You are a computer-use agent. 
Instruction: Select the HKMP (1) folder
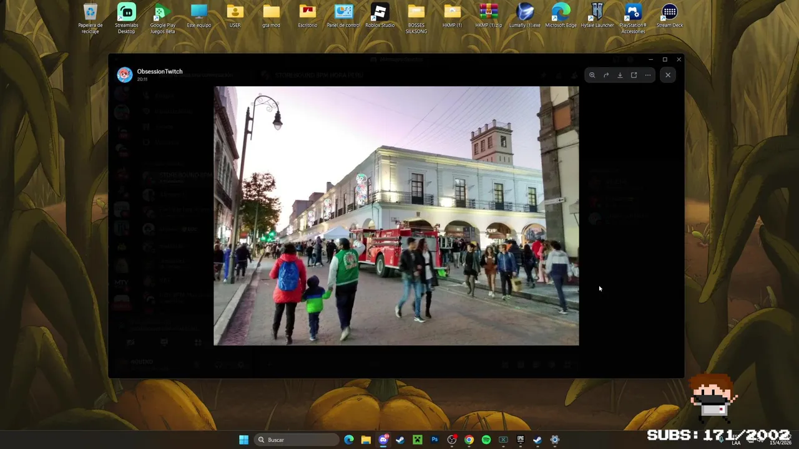pos(453,16)
